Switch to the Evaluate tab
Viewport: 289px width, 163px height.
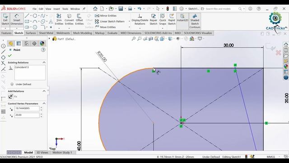(x=112, y=33)
